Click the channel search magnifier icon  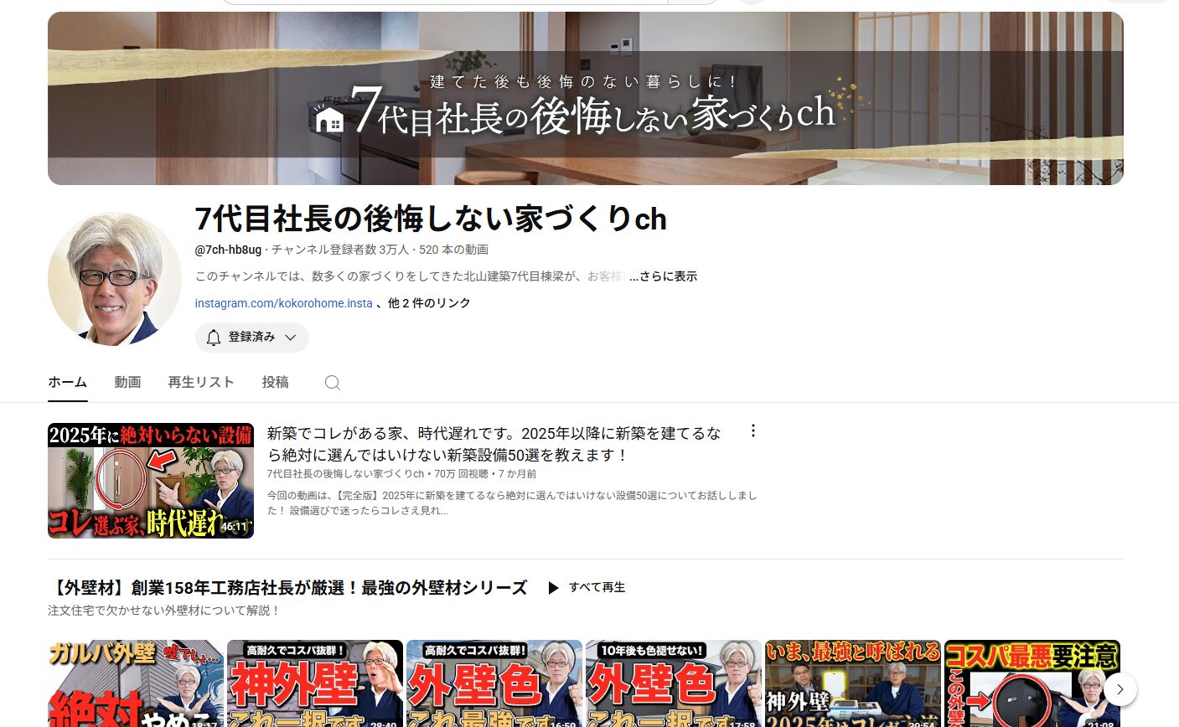[x=333, y=383]
